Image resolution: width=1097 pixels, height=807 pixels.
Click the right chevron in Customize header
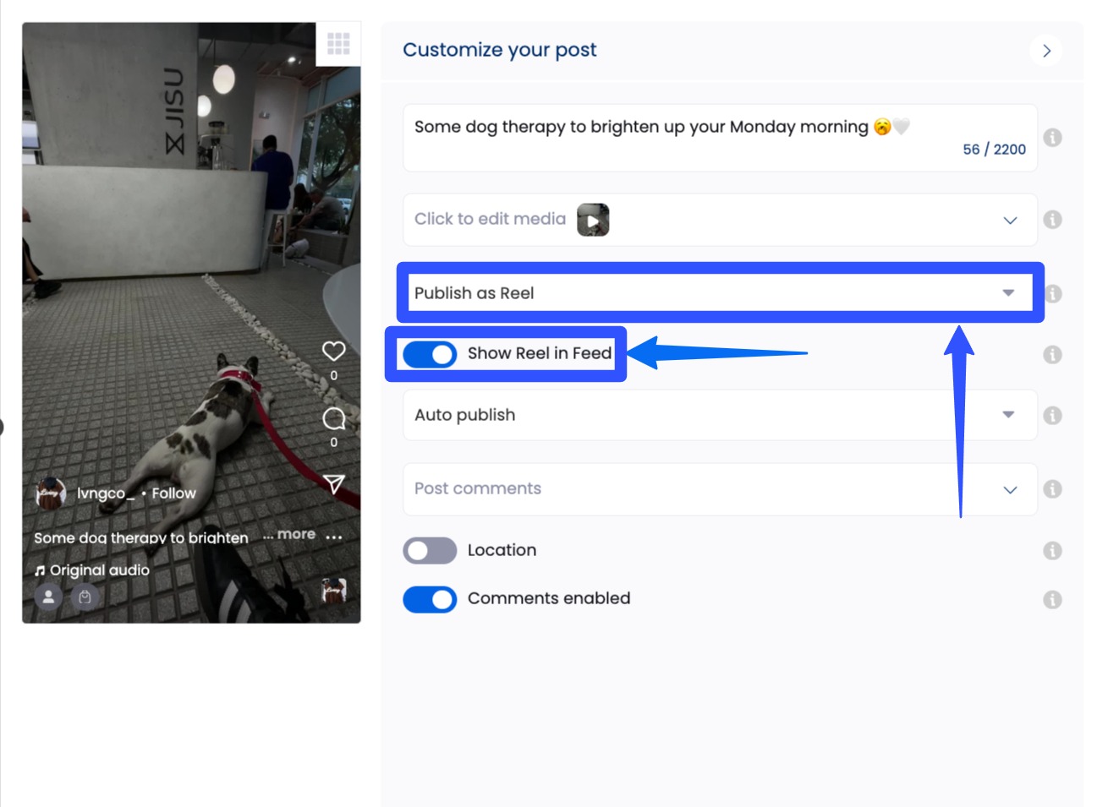coord(1046,51)
